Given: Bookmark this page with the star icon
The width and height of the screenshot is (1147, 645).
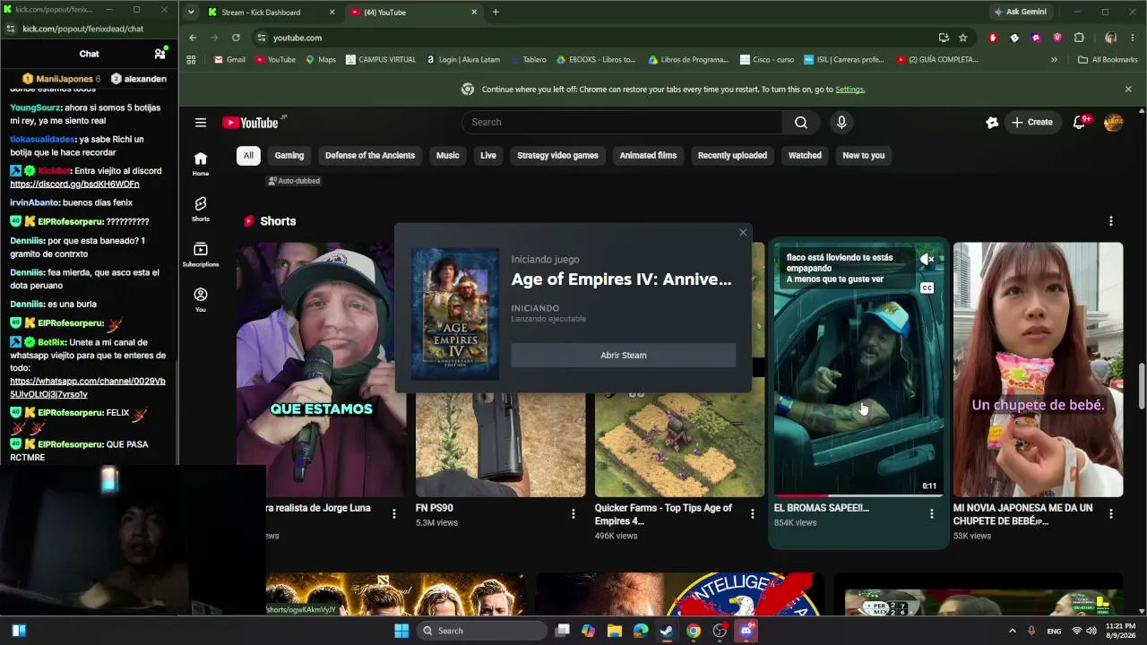Looking at the screenshot, I should (963, 38).
